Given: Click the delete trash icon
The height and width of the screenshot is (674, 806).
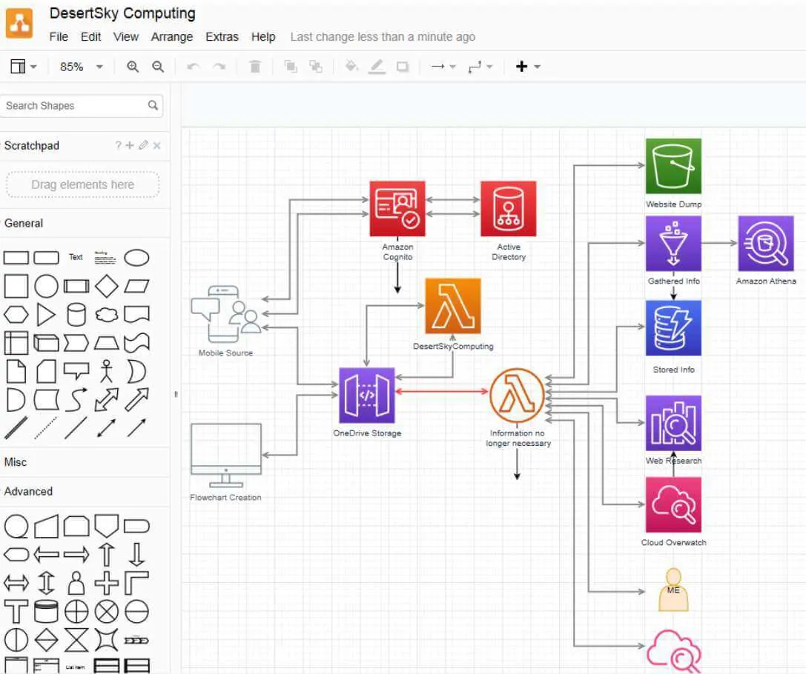Looking at the screenshot, I should tap(255, 66).
